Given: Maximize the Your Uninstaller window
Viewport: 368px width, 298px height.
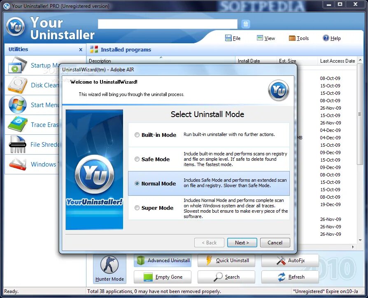Looking at the screenshot, I should [x=340, y=4].
